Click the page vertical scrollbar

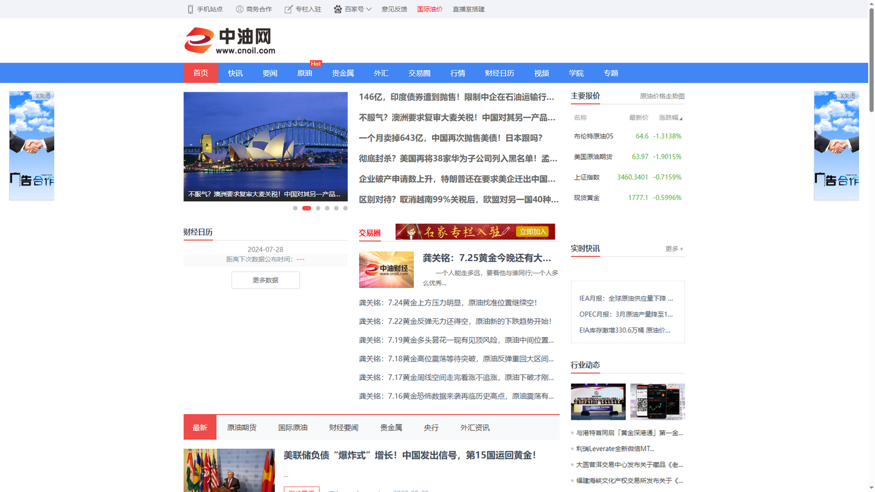[871, 61]
